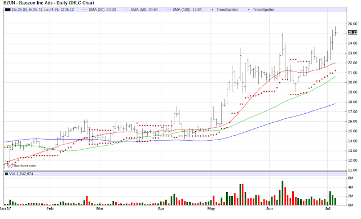Click the 16.00 price axis label
361x219 pixels.
[353, 122]
